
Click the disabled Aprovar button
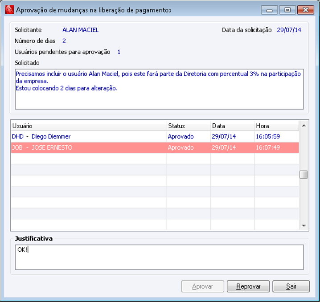click(x=202, y=286)
